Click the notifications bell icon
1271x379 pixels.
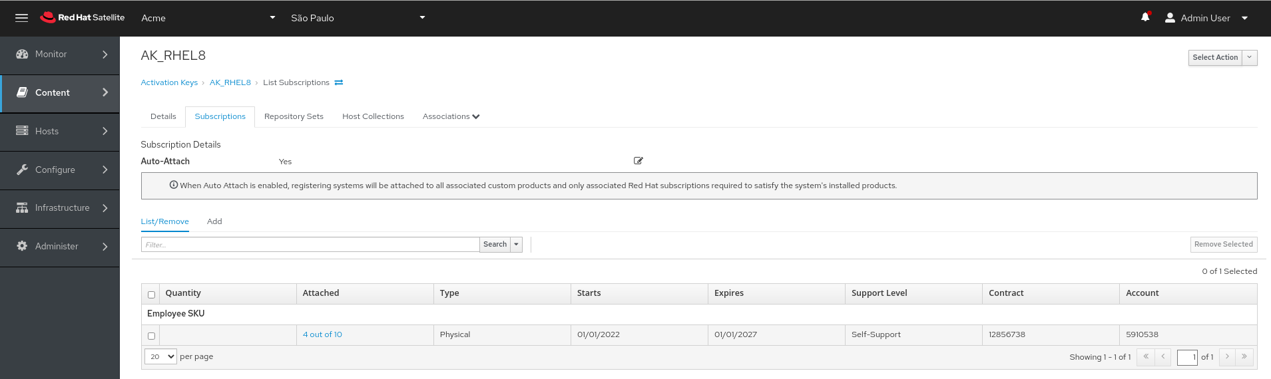coord(1144,17)
